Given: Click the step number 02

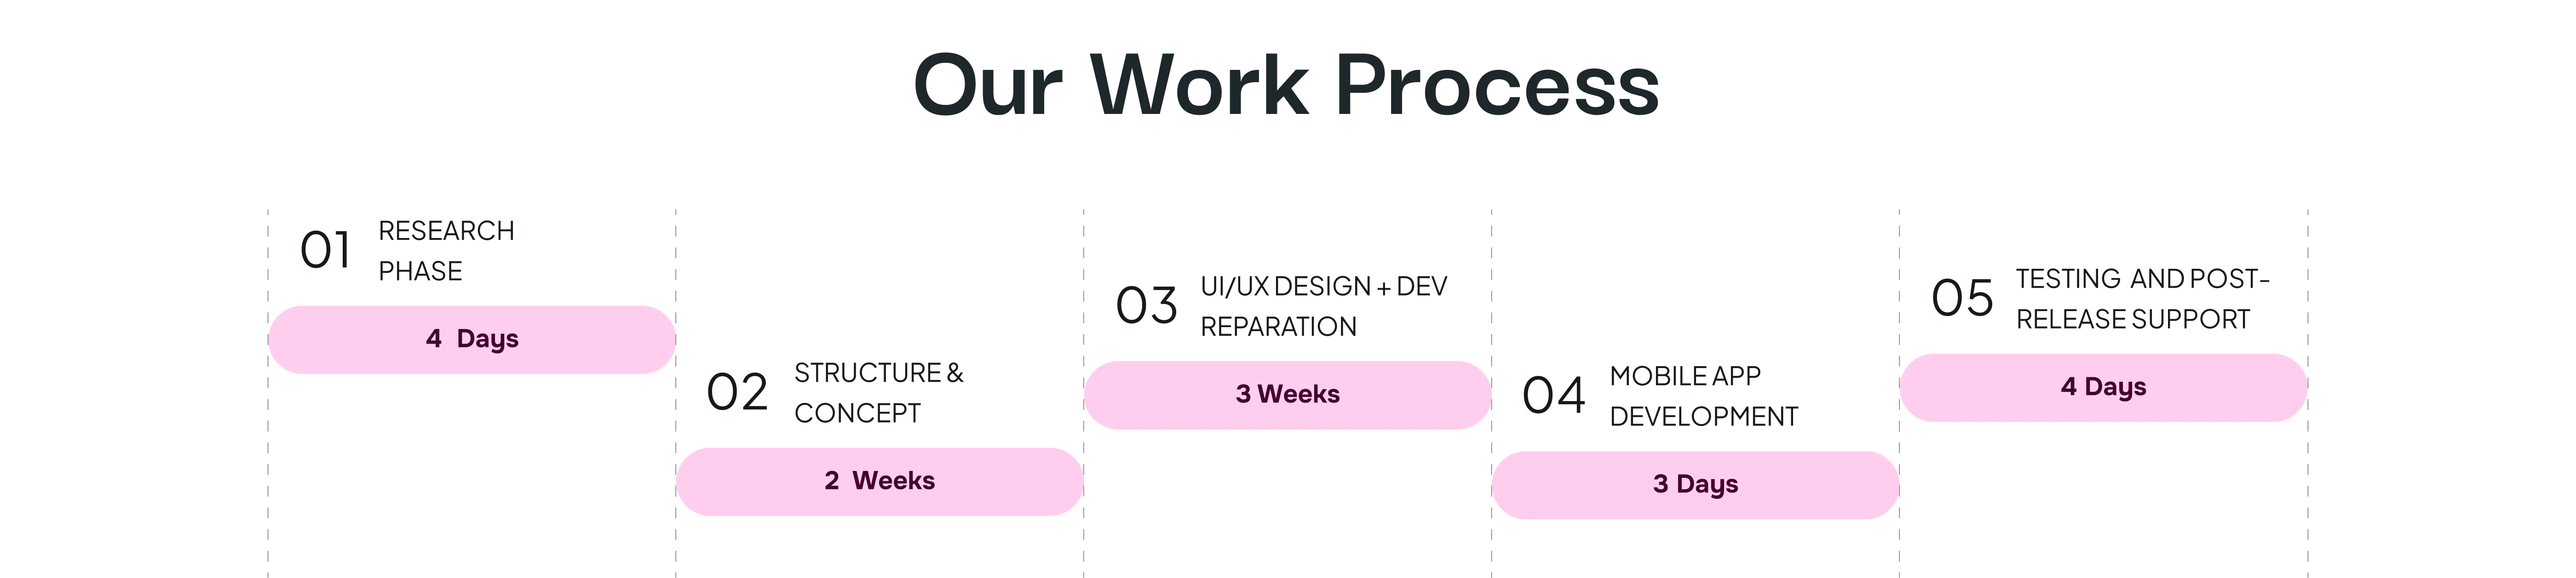Looking at the screenshot, I should (x=737, y=392).
